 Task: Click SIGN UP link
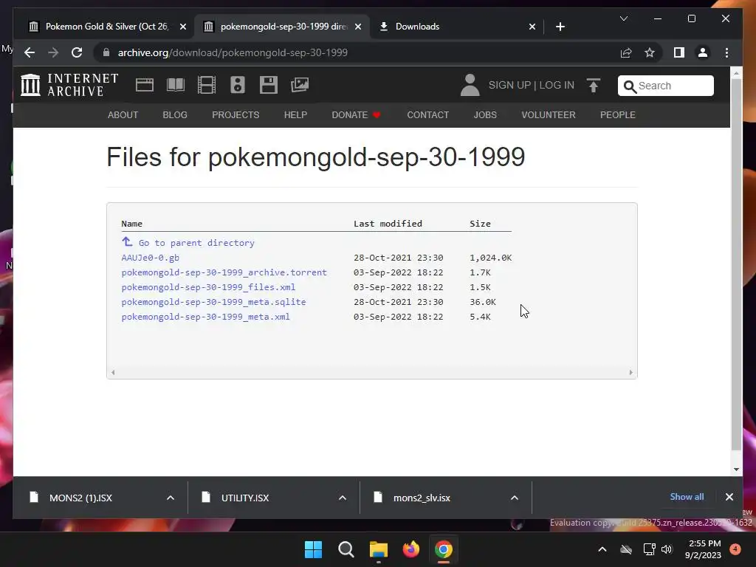[x=509, y=86]
